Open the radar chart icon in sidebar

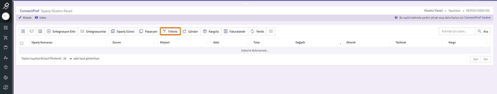6,77
